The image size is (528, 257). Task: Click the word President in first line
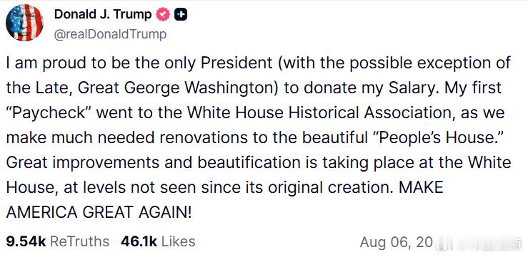pyautogui.click(x=236, y=63)
